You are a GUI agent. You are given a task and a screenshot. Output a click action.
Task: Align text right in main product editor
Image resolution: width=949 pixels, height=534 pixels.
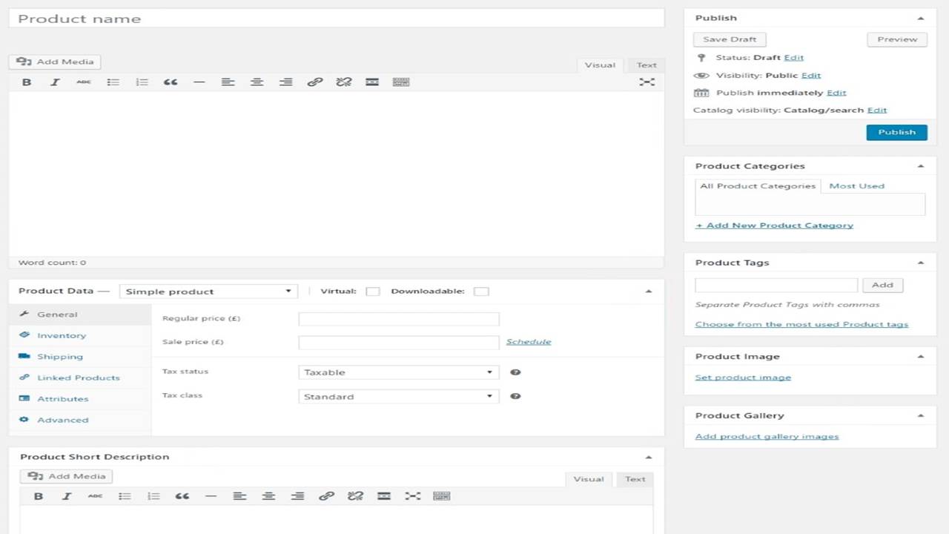pos(285,82)
